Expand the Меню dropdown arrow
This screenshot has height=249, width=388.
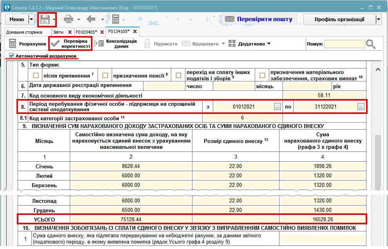point(31,19)
